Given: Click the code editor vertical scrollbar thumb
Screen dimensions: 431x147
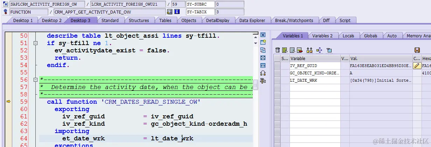Looking at the screenshot, I should click(256, 84).
